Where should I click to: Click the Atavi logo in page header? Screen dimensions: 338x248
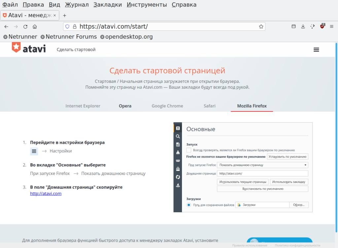29,49
